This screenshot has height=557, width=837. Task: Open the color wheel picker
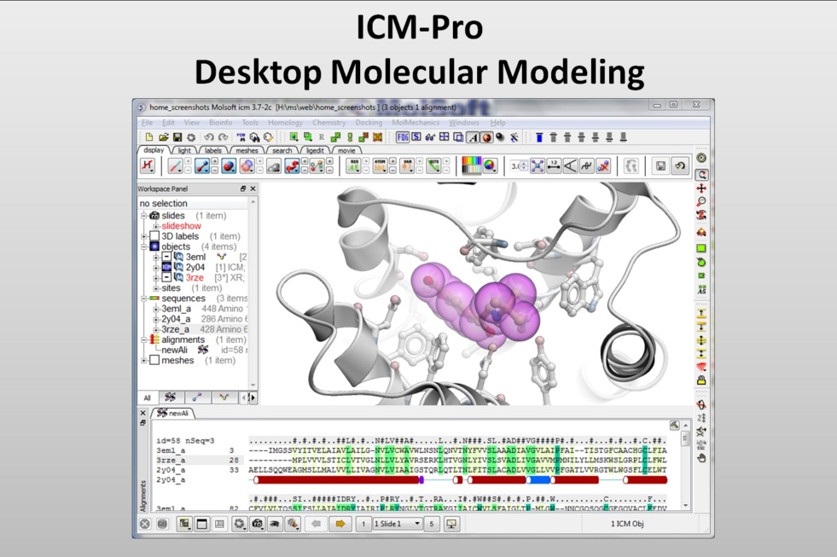[490, 166]
